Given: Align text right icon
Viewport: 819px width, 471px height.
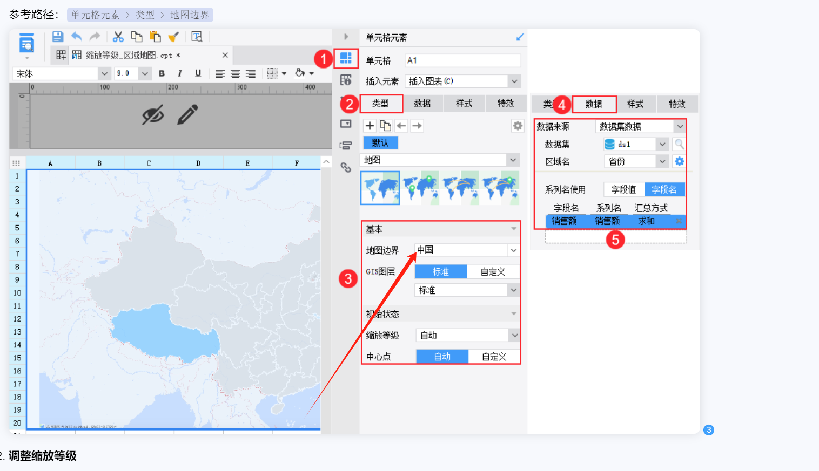Looking at the screenshot, I should click(251, 74).
